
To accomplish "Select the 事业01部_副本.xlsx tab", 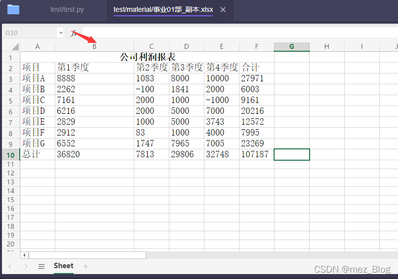I will pyautogui.click(x=163, y=10).
